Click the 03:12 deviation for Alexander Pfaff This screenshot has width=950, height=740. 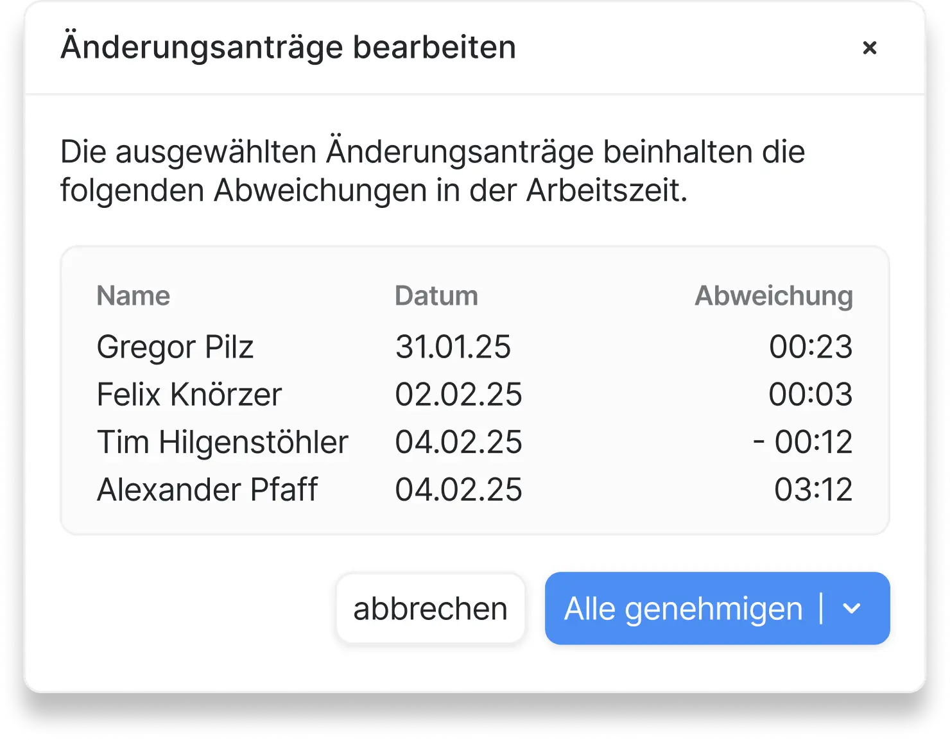[x=811, y=489]
